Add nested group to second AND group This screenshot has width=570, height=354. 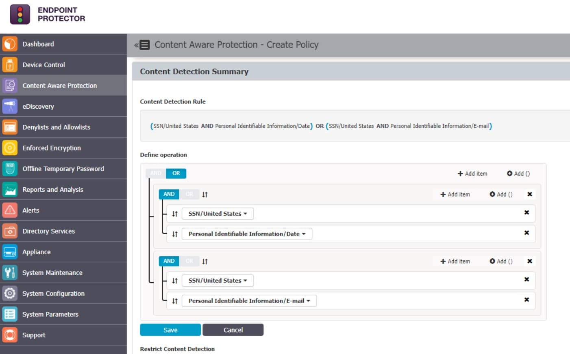coord(501,261)
